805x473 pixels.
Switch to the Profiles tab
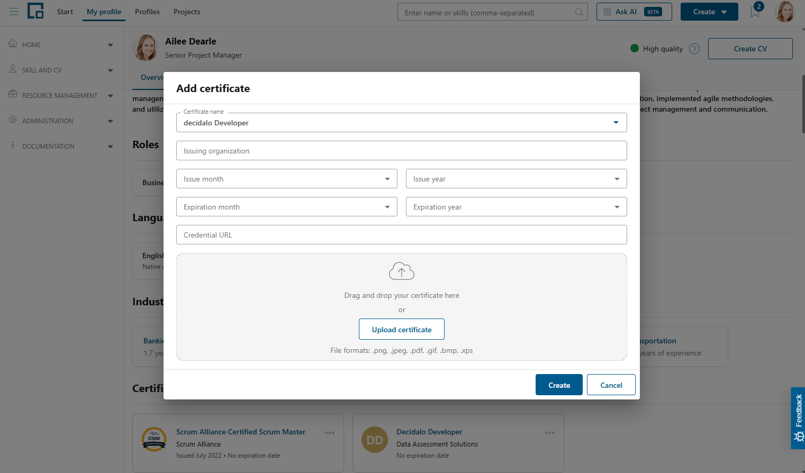coord(147,12)
